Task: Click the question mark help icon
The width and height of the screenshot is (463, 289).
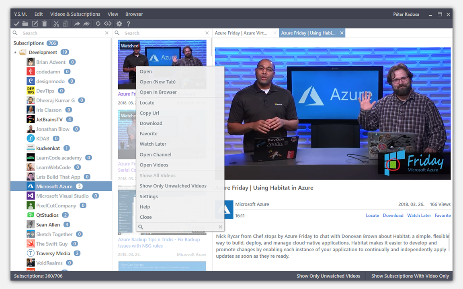Action: tap(128, 24)
